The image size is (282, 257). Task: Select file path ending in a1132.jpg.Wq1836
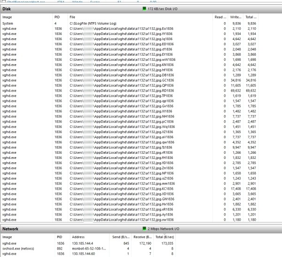122,127
